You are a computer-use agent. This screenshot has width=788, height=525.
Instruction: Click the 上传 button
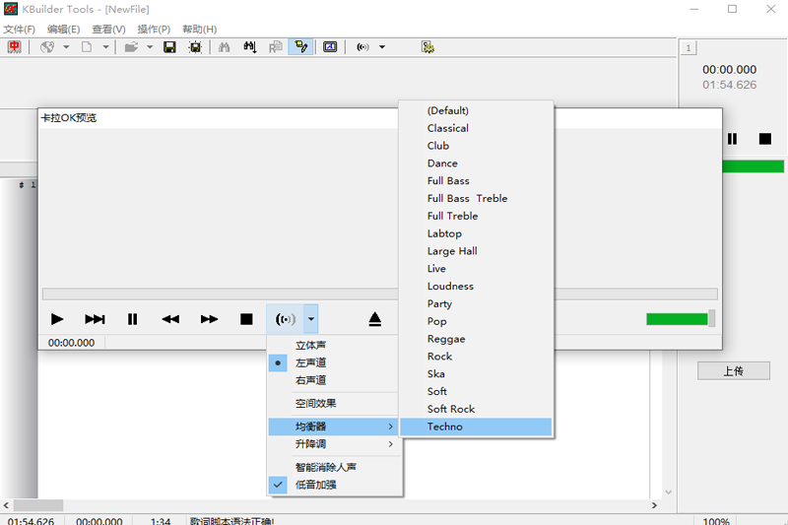click(733, 371)
